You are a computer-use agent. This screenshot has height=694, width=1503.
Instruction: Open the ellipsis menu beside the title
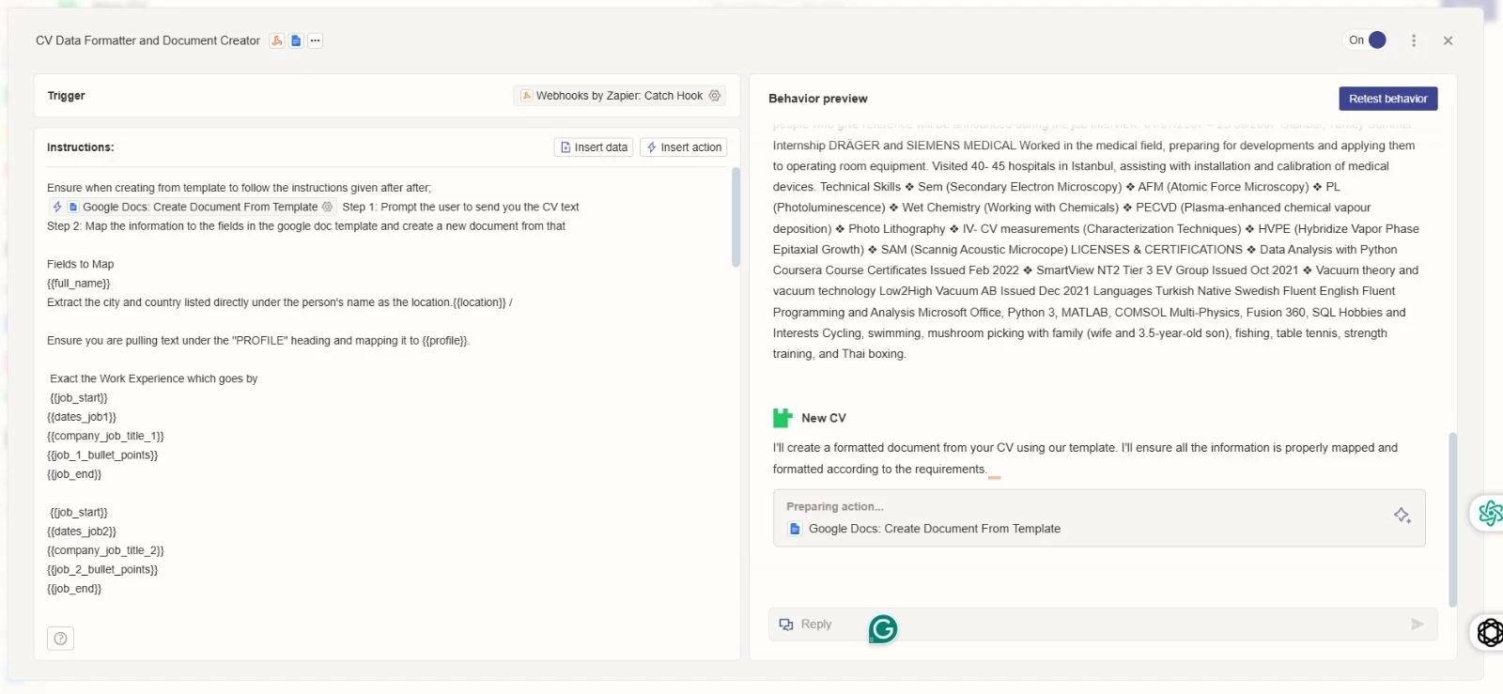coord(316,40)
